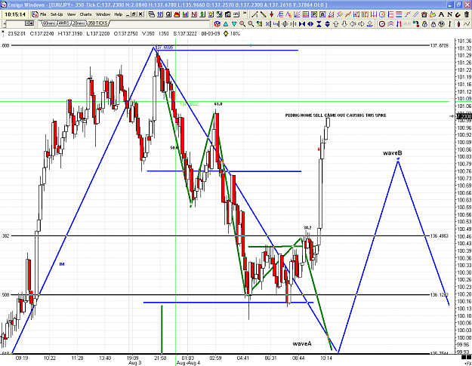Click the line chart style icon
The image size is (472, 366).
pyautogui.click(x=467, y=23)
